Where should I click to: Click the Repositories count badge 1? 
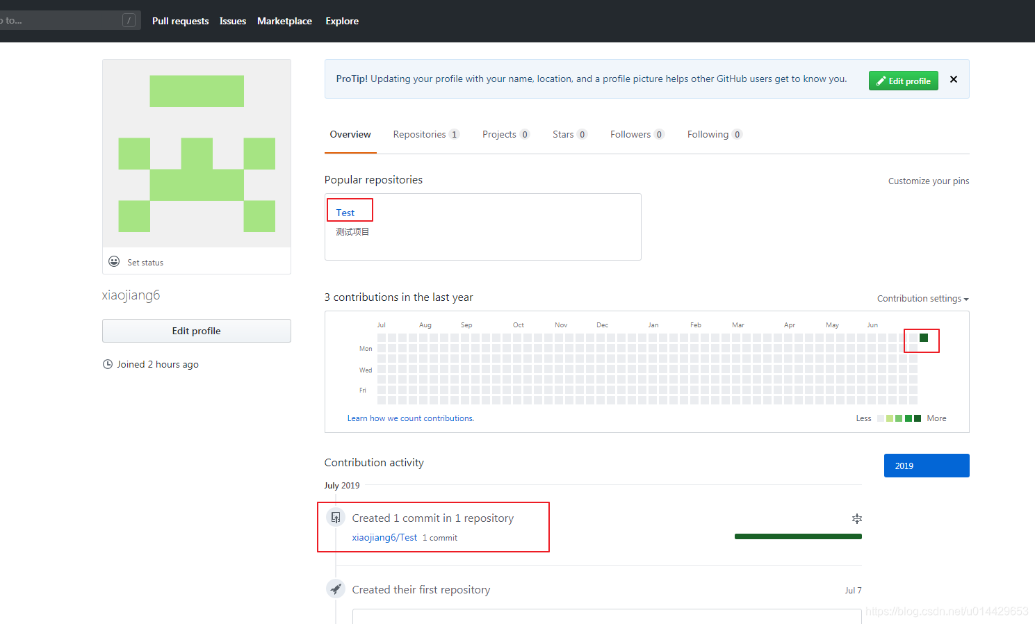454,135
